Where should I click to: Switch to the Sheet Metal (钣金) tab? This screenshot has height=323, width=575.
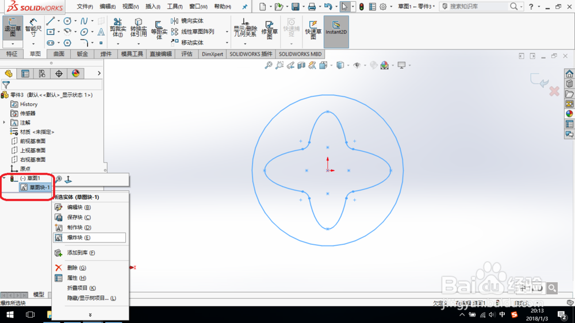point(82,54)
